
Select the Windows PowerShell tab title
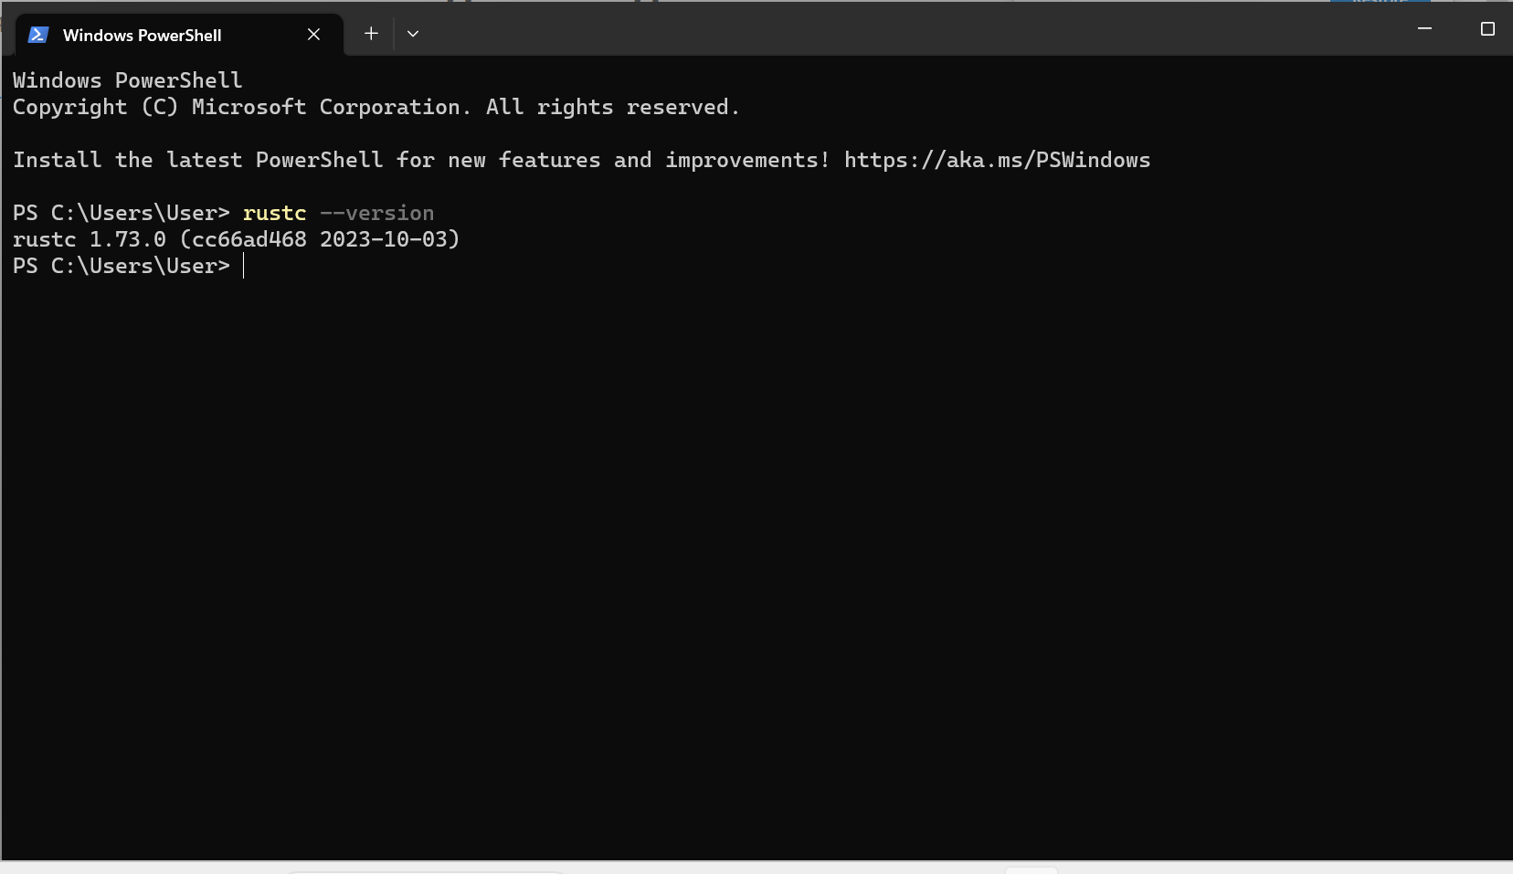[142, 36]
